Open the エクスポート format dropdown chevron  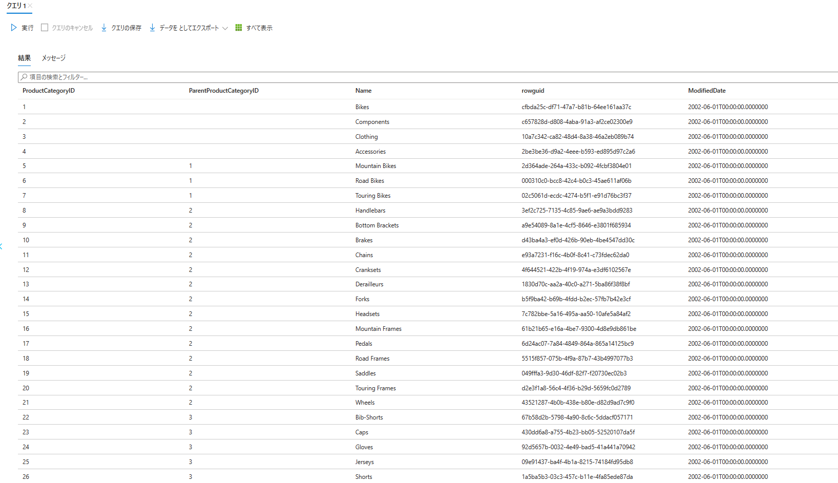(x=226, y=28)
